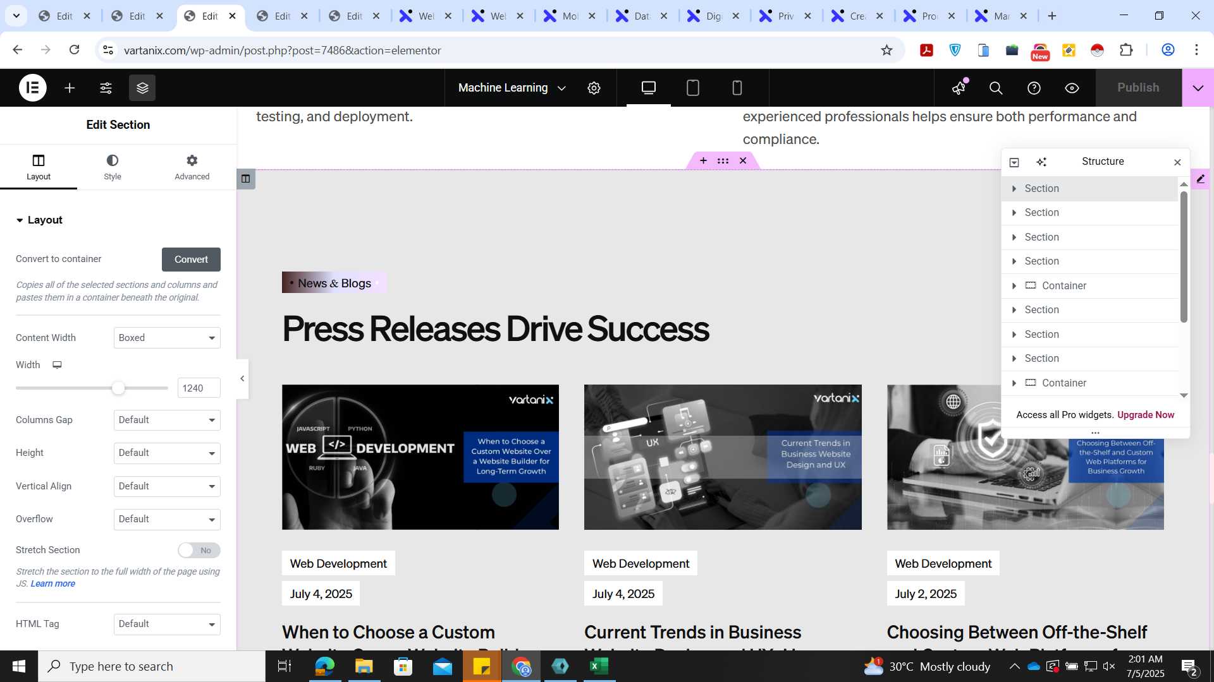Switch to tablet preview mode
Image resolution: width=1214 pixels, height=682 pixels.
tap(693, 88)
